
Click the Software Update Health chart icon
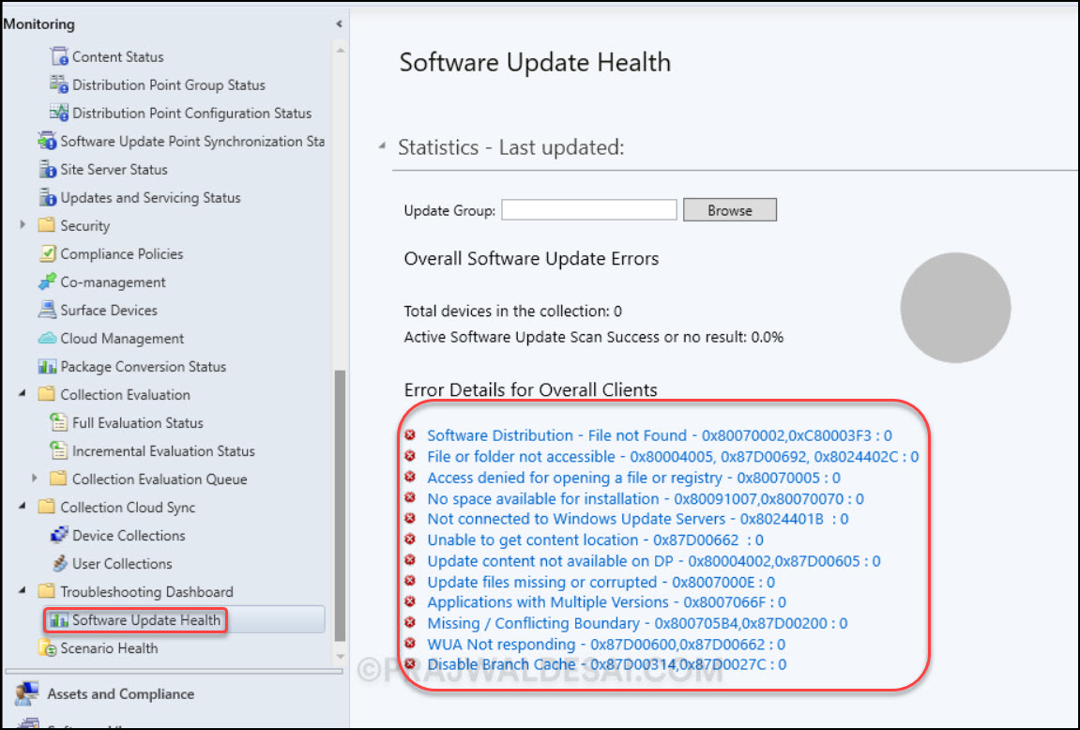pos(59,620)
